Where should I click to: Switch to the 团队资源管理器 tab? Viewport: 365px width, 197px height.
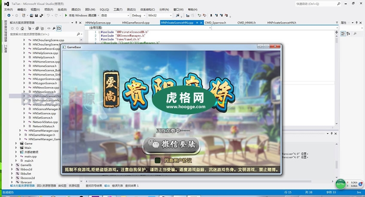46,185
